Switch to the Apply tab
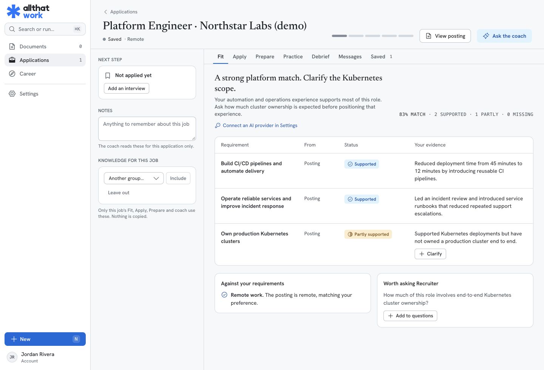 coord(240,57)
